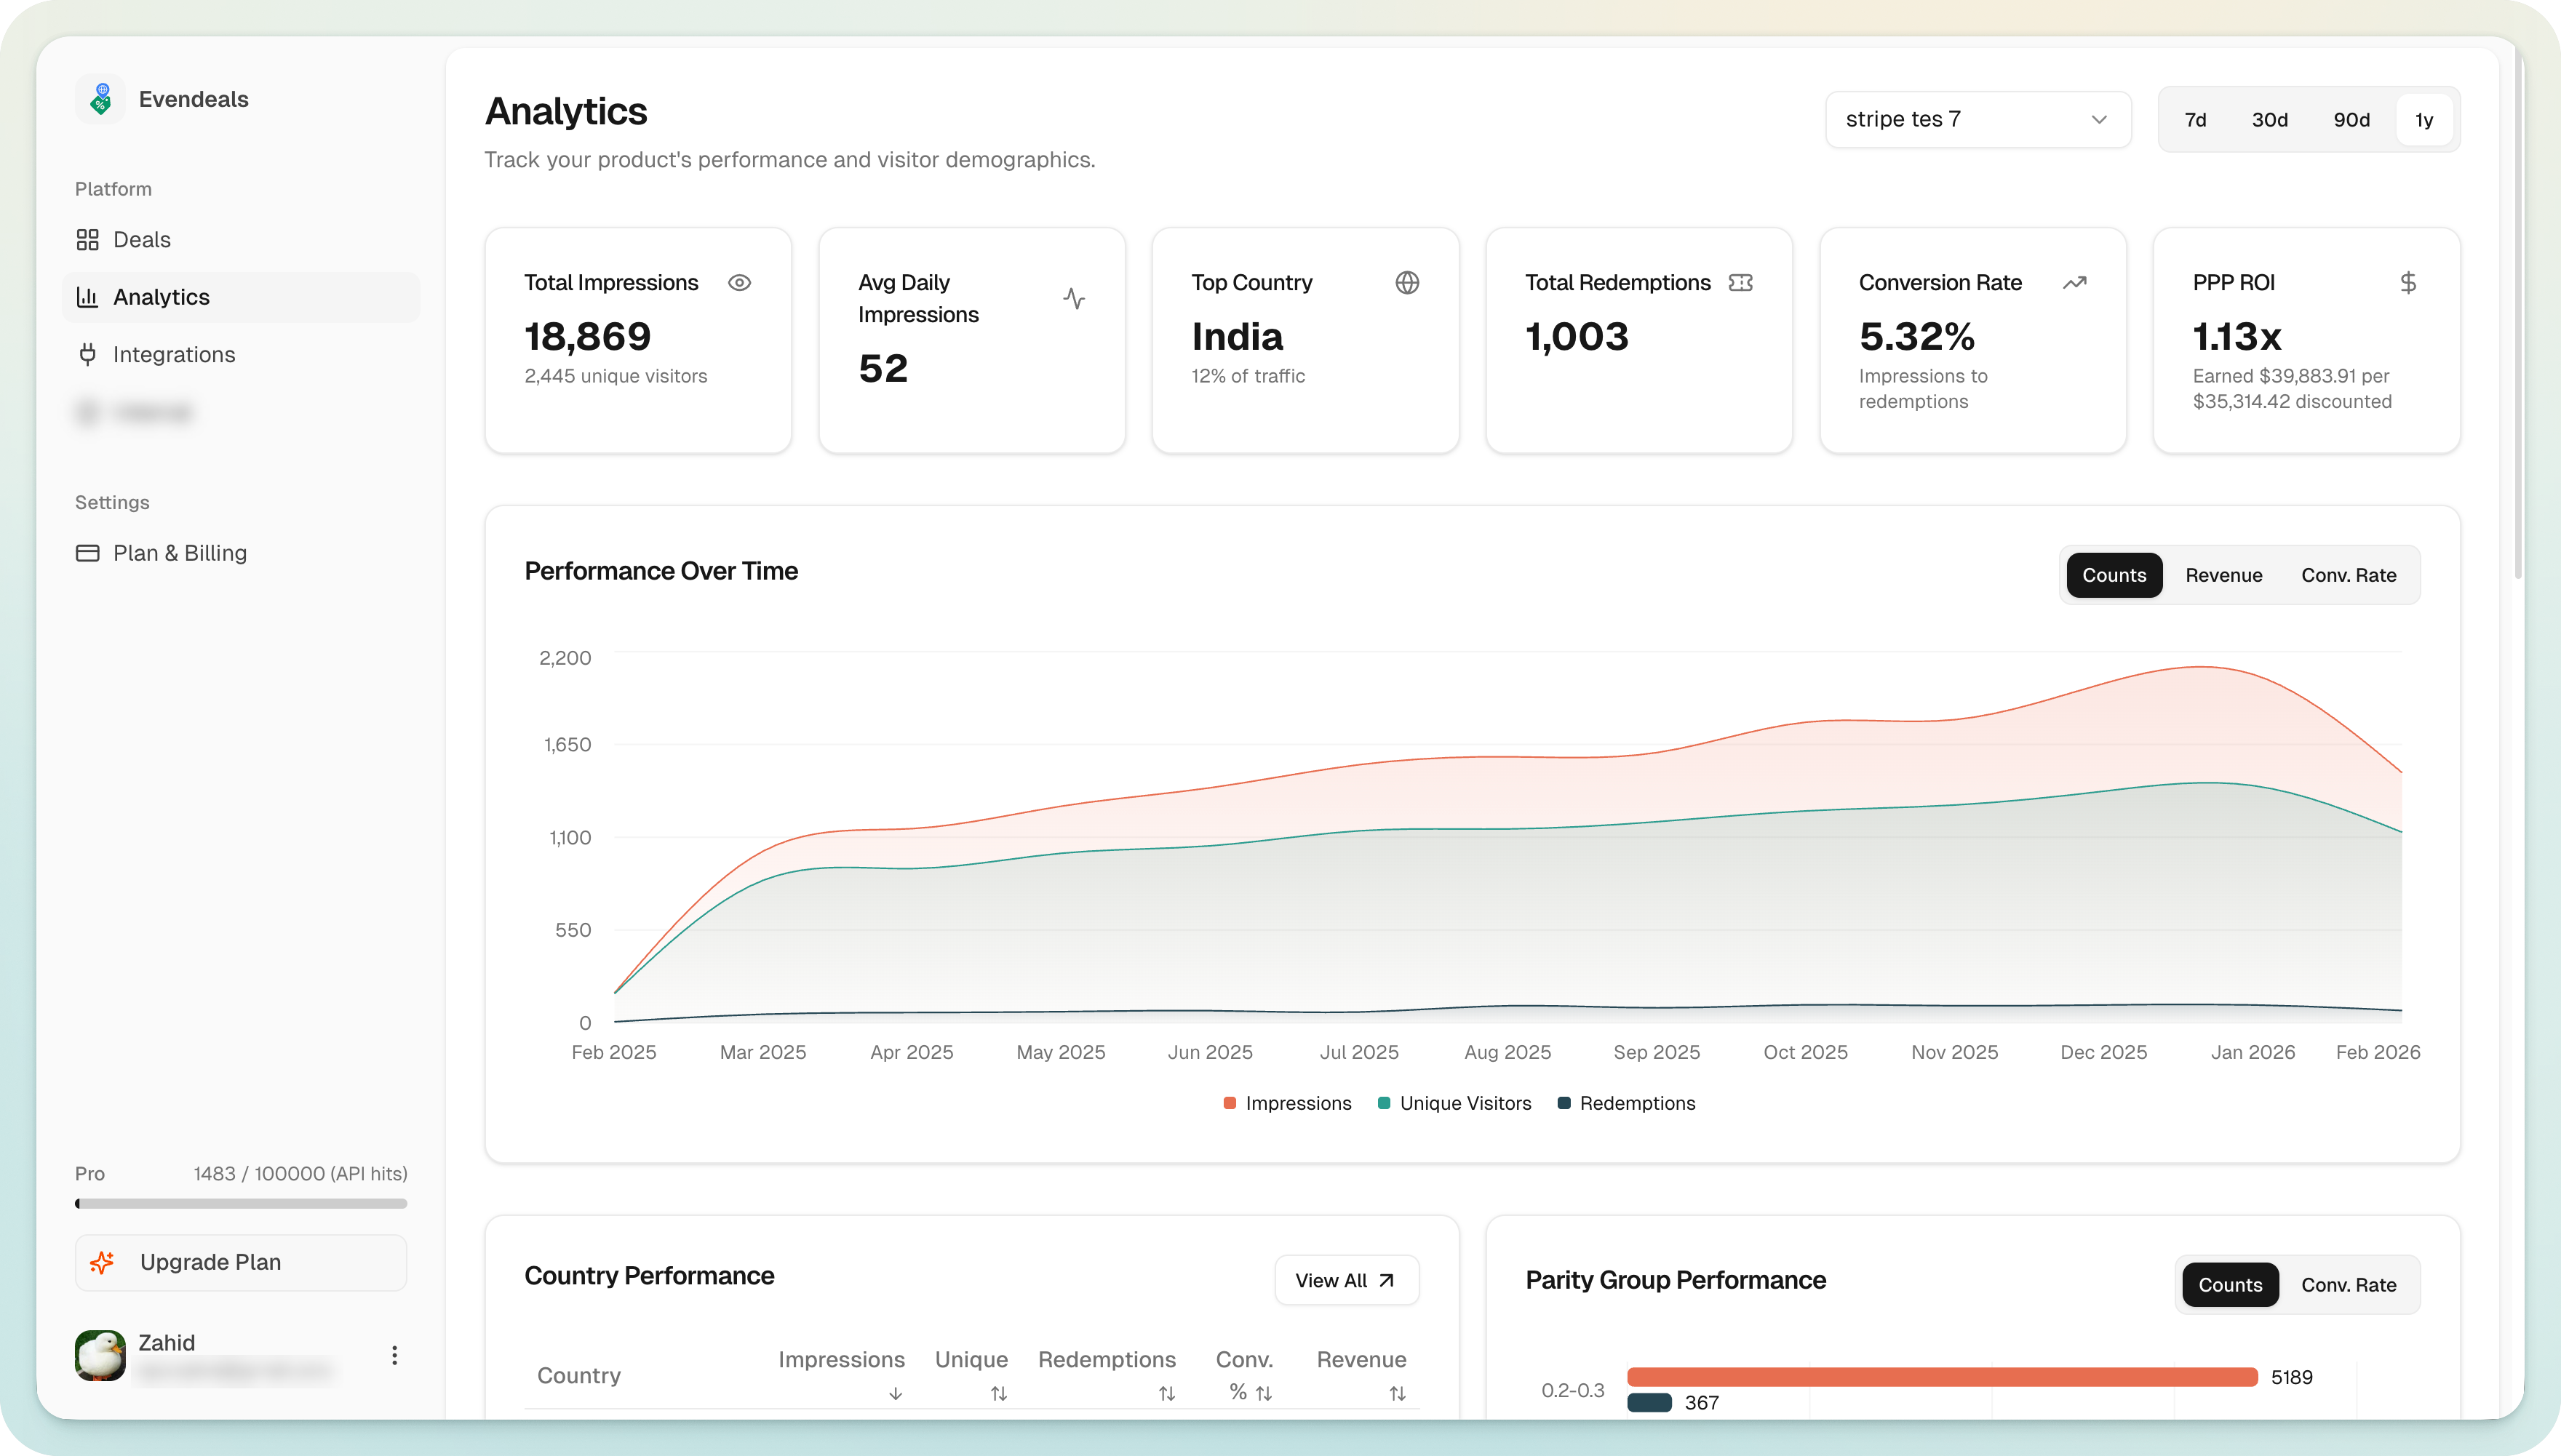
Task: Click the 5189 orange parity bar
Action: pos(1942,1377)
